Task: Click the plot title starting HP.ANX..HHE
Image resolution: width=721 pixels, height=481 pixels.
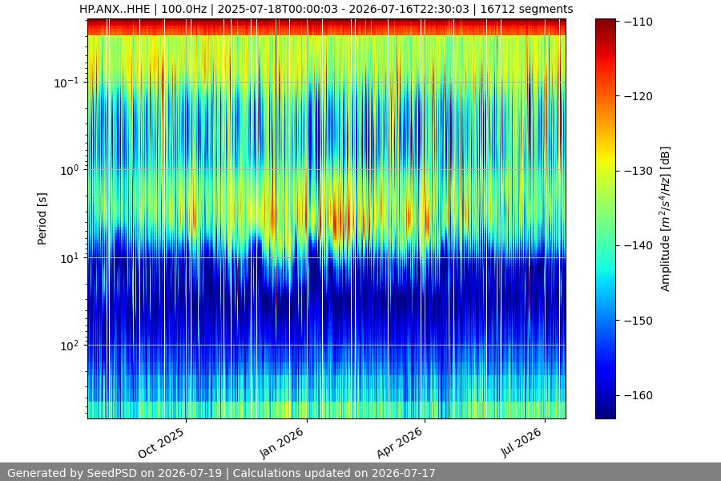Action: pos(326,9)
